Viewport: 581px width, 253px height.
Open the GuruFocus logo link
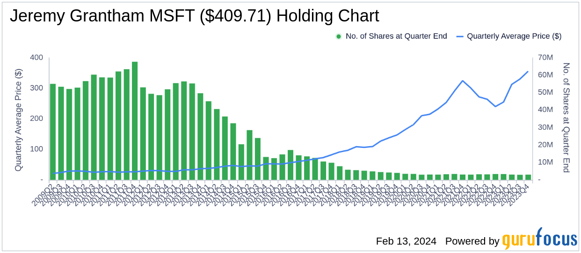click(540, 239)
